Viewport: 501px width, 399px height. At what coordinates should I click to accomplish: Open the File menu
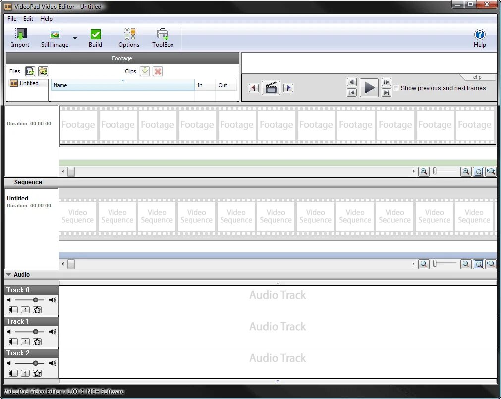tap(12, 19)
